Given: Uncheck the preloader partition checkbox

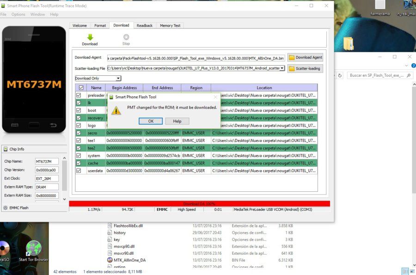Looking at the screenshot, I should pos(79,95).
